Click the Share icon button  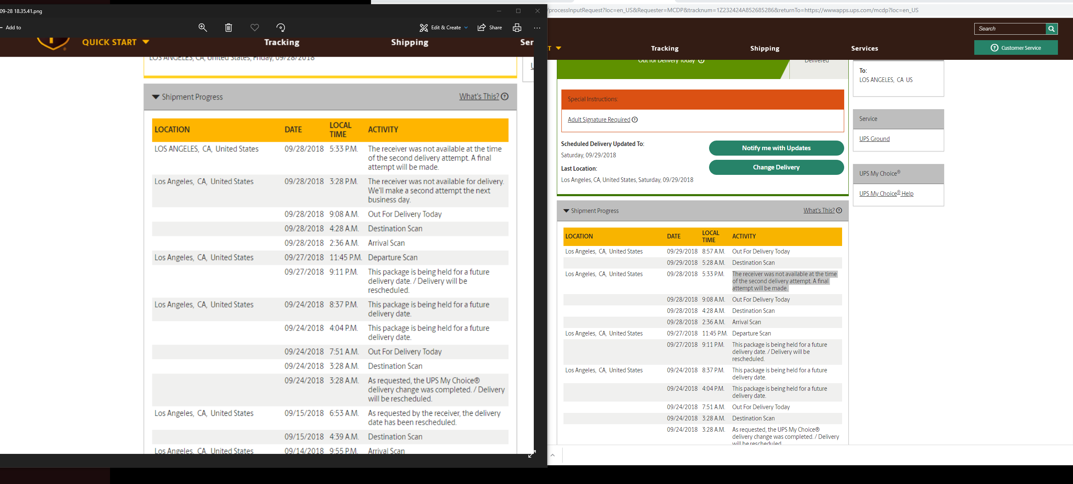pyautogui.click(x=490, y=28)
